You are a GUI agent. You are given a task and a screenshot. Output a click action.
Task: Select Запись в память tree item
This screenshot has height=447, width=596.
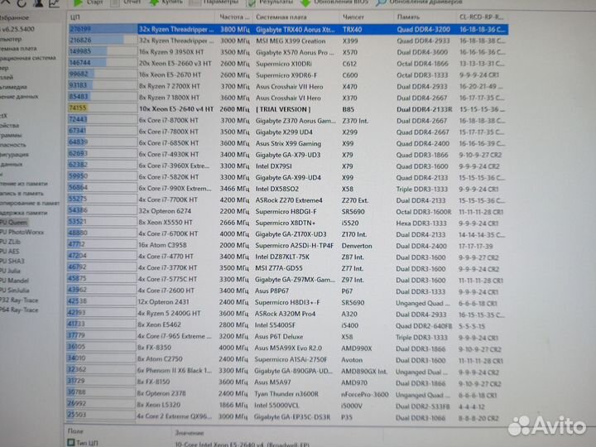[22, 194]
